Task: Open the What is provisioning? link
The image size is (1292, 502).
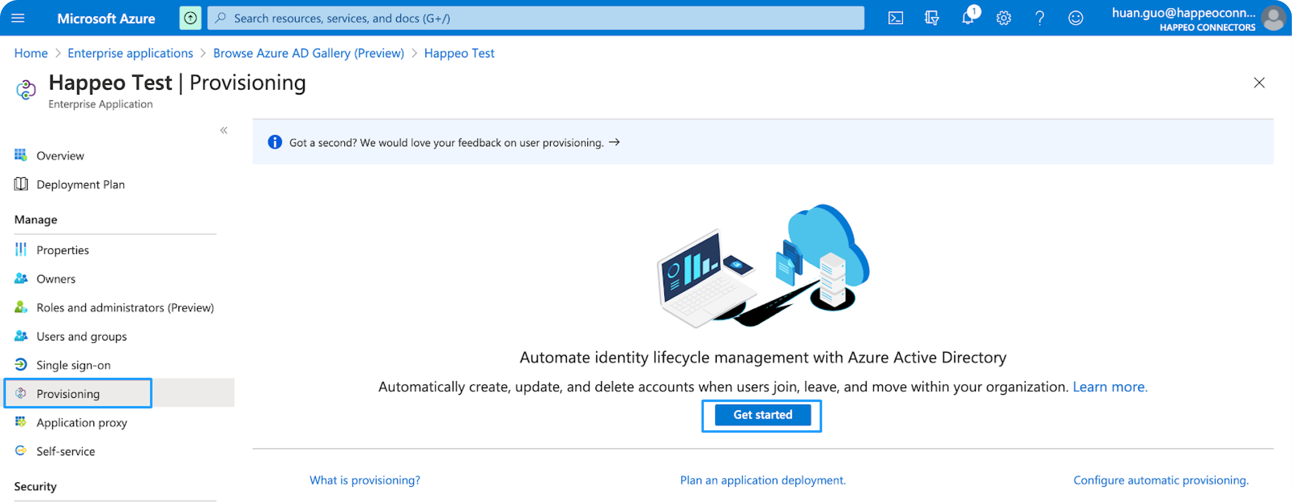Action: [365, 480]
